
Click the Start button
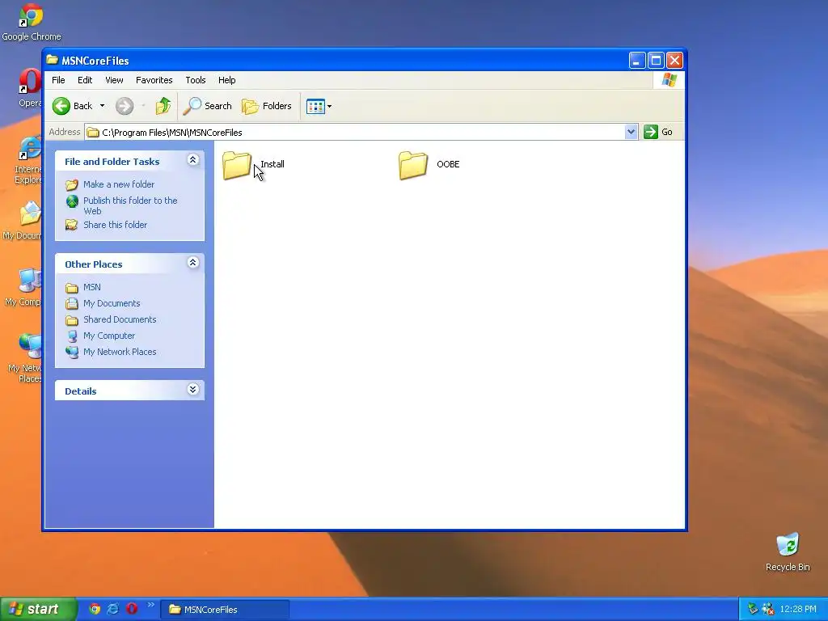click(38, 610)
